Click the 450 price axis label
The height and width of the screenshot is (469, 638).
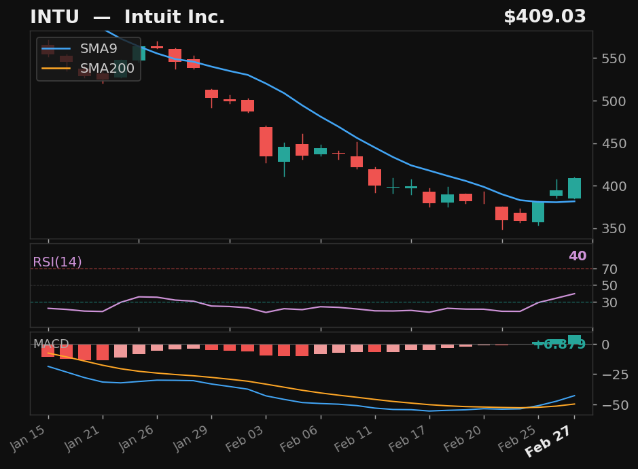point(614,143)
